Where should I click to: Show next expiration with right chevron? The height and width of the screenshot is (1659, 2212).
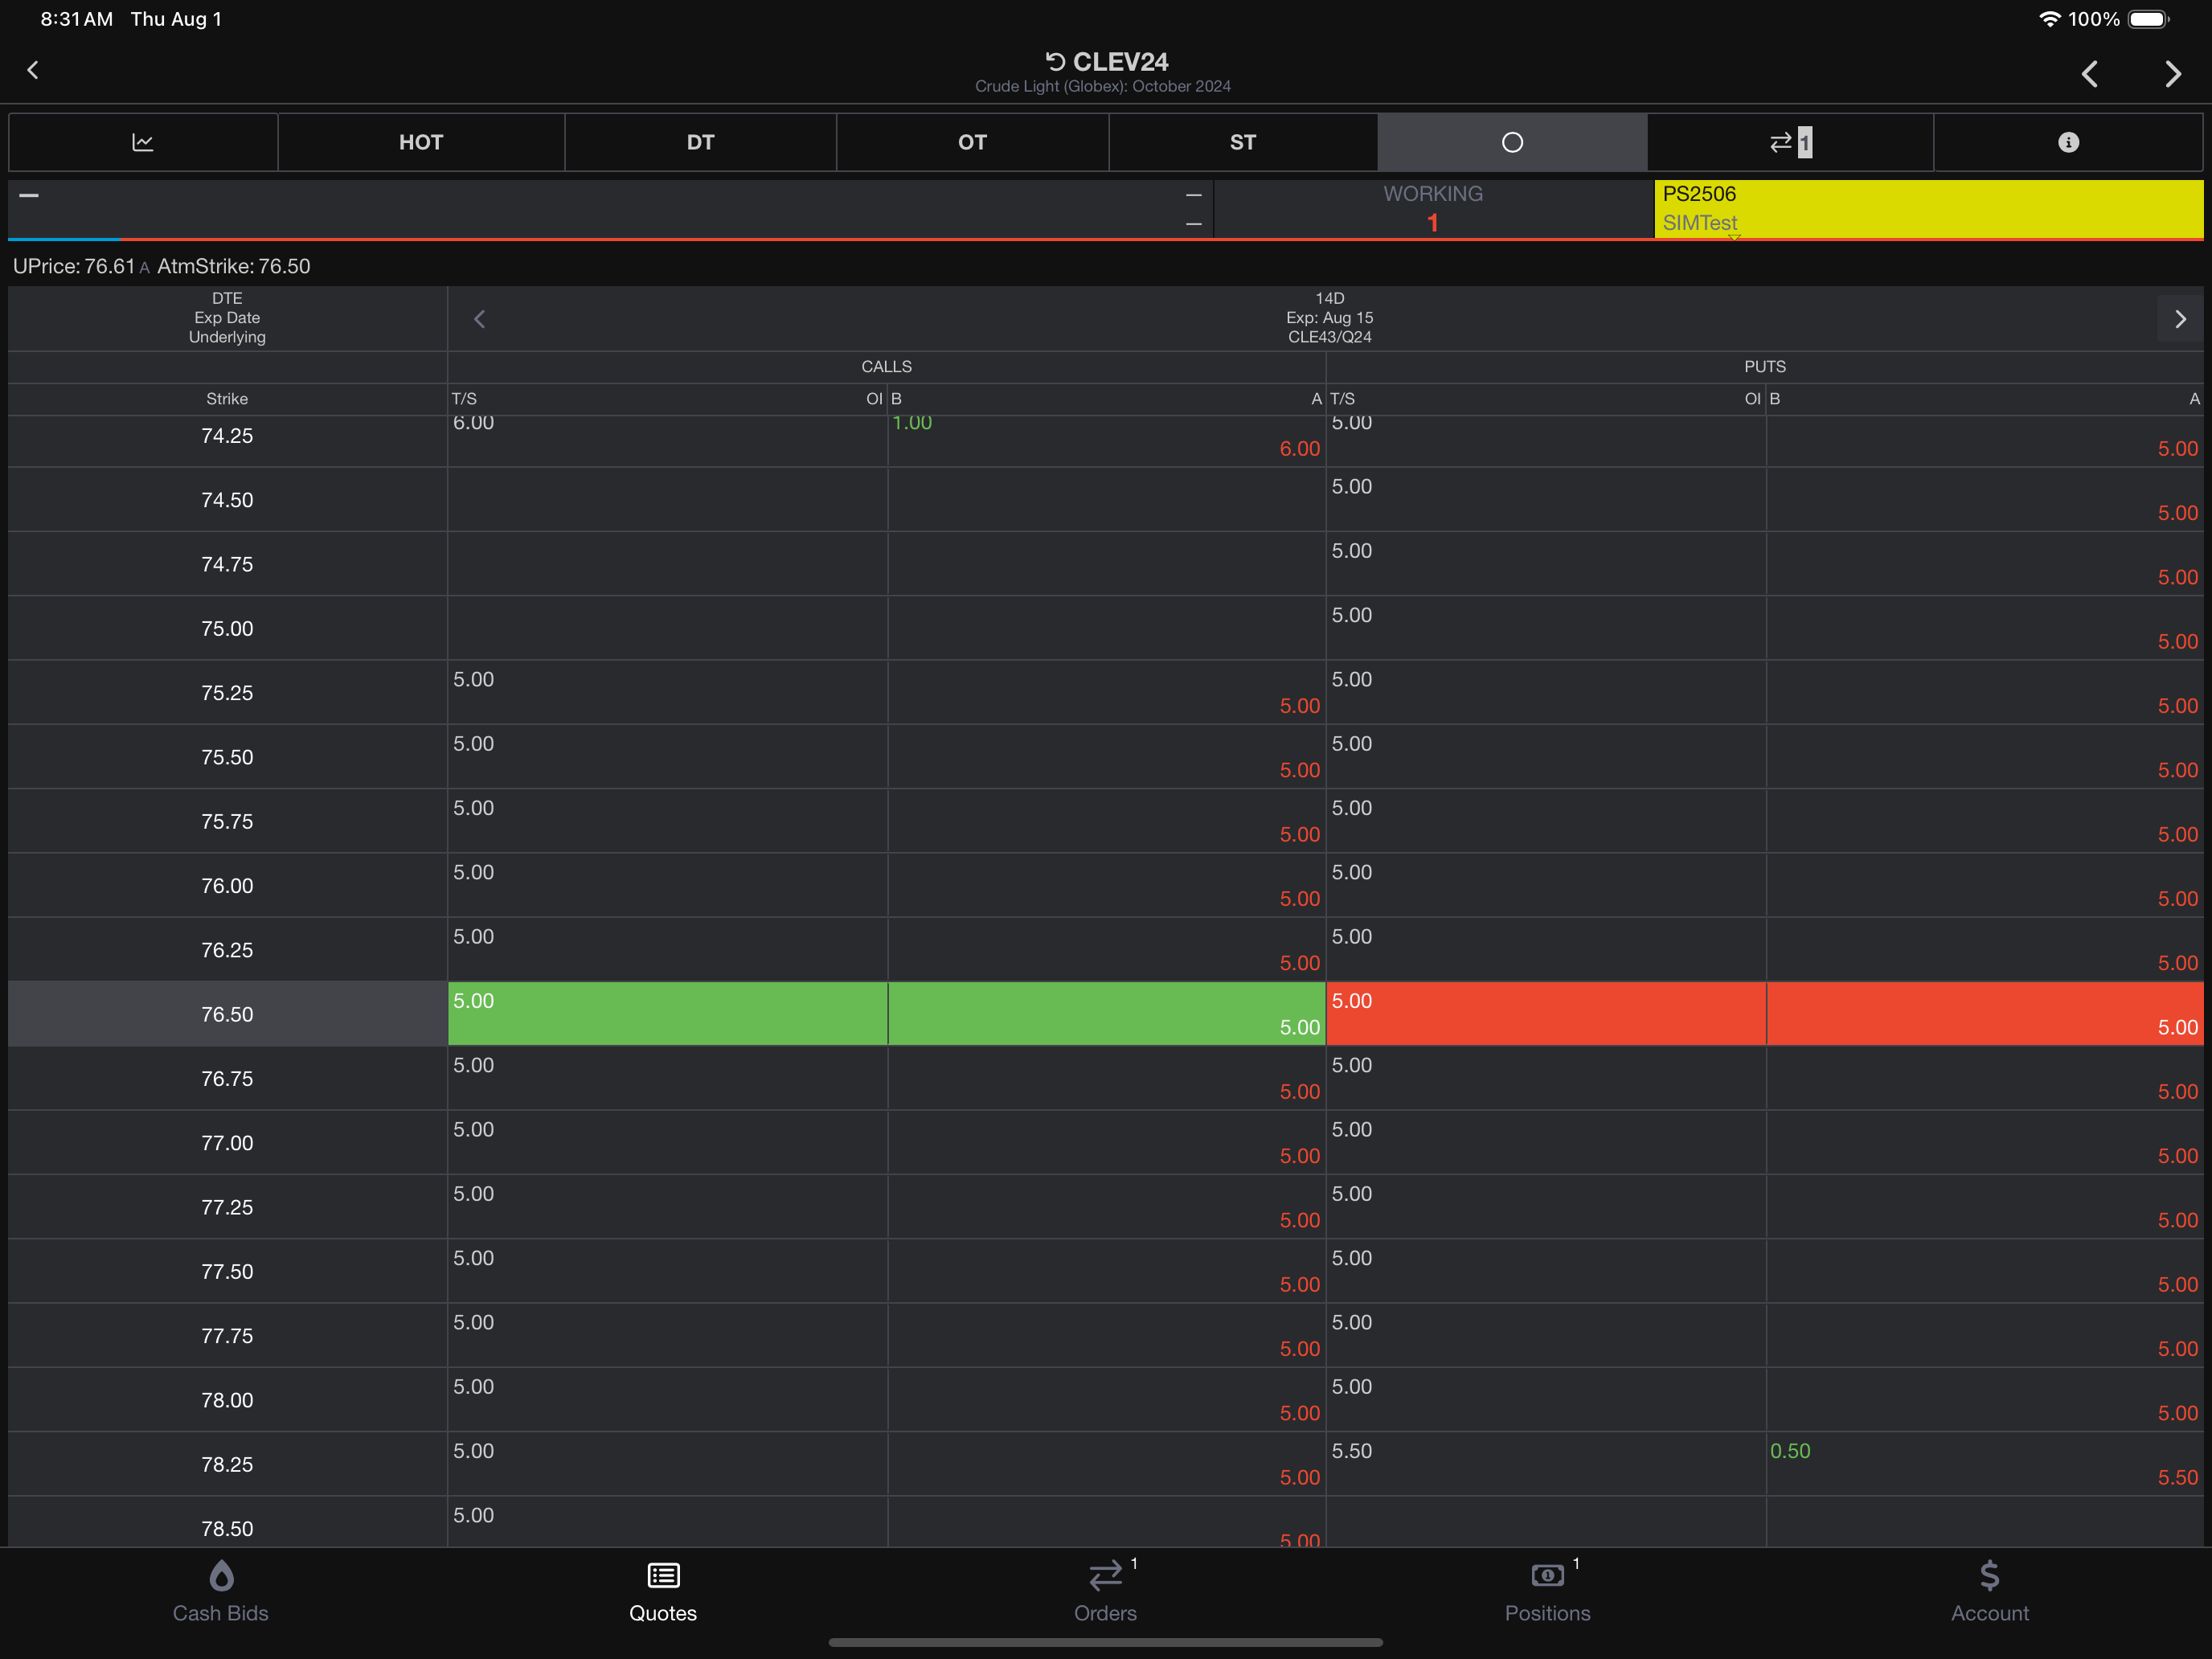point(2180,319)
